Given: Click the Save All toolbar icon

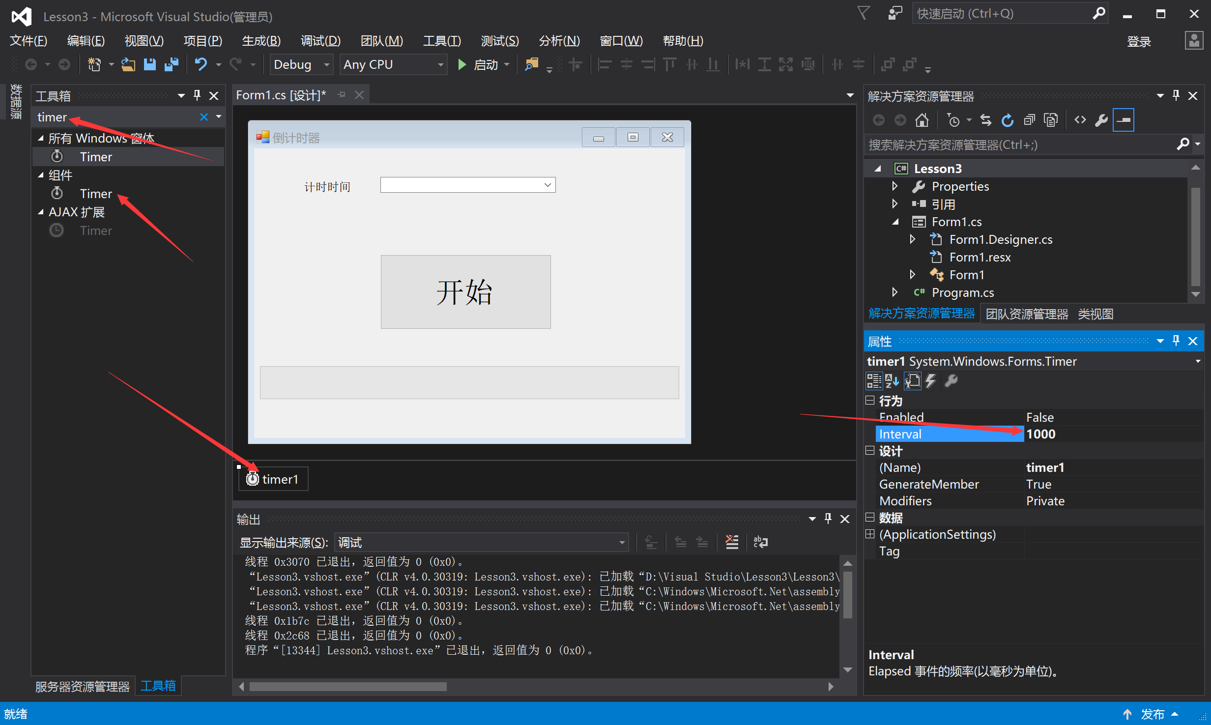Looking at the screenshot, I should click(172, 64).
